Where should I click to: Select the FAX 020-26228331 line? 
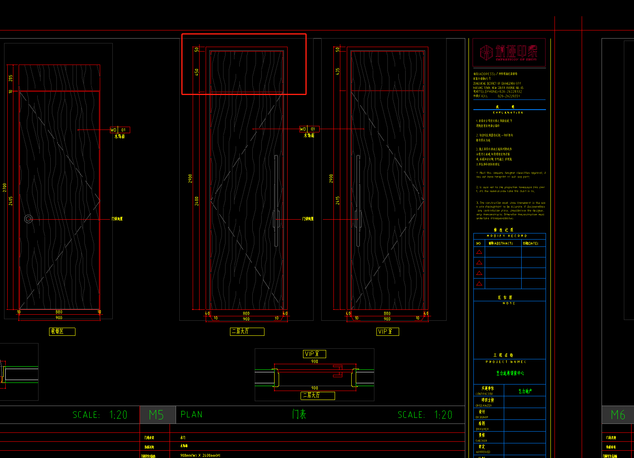point(497,96)
